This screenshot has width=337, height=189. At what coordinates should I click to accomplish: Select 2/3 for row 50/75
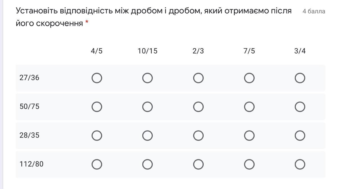point(198,107)
